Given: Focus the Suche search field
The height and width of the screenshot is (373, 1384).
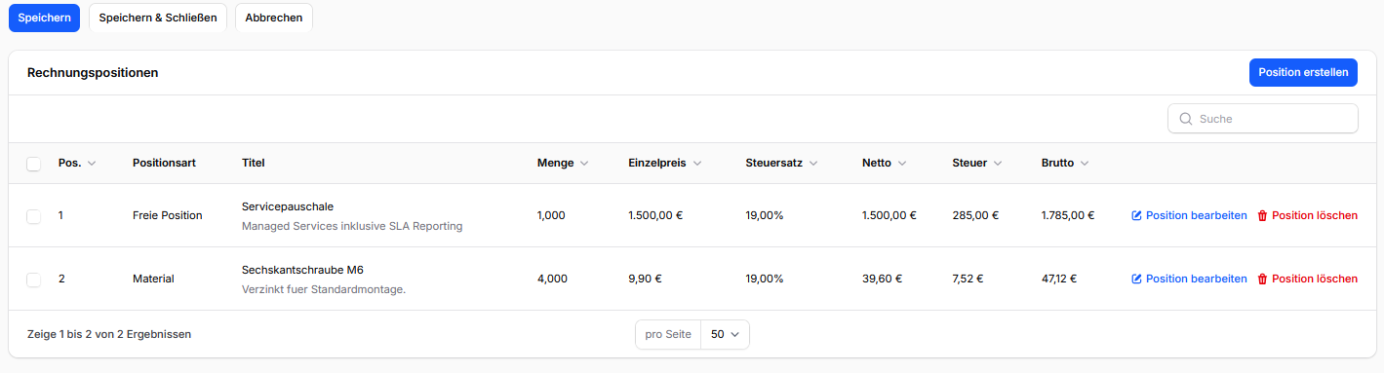Looking at the screenshot, I should [1262, 119].
